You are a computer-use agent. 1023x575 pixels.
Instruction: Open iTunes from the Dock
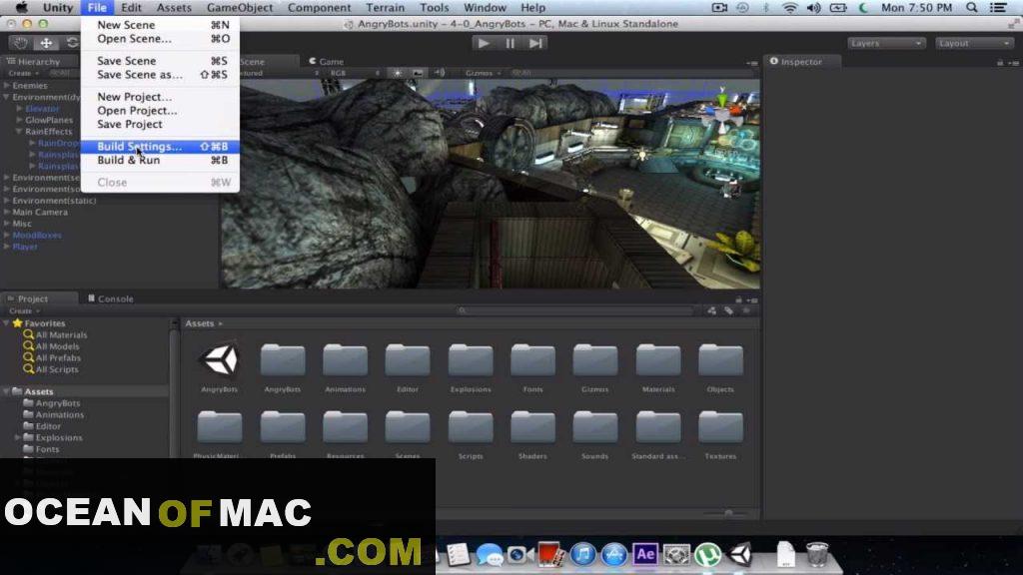coord(582,554)
